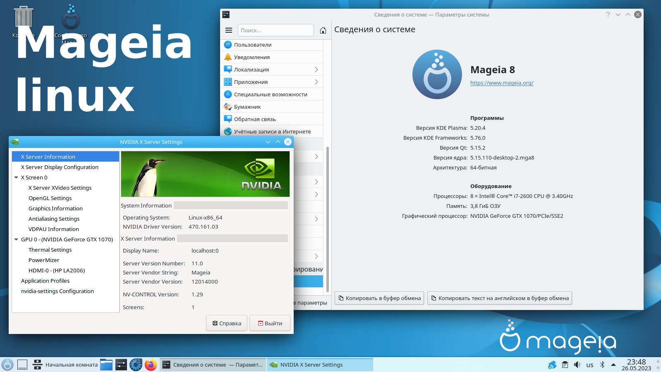Click the show desktop icon in taskbar
The width and height of the screenshot is (661, 372).
click(x=22, y=365)
